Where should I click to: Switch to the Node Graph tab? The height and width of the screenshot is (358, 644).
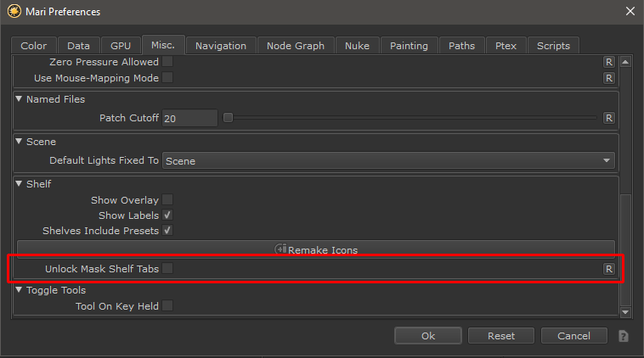[x=295, y=46]
